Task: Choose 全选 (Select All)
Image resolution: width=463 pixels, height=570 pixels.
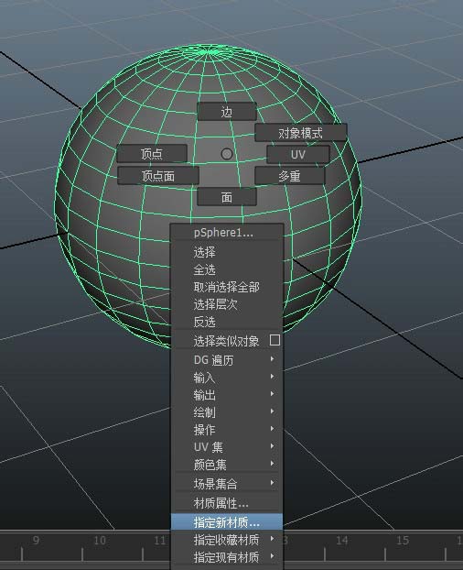Action: 227,269
